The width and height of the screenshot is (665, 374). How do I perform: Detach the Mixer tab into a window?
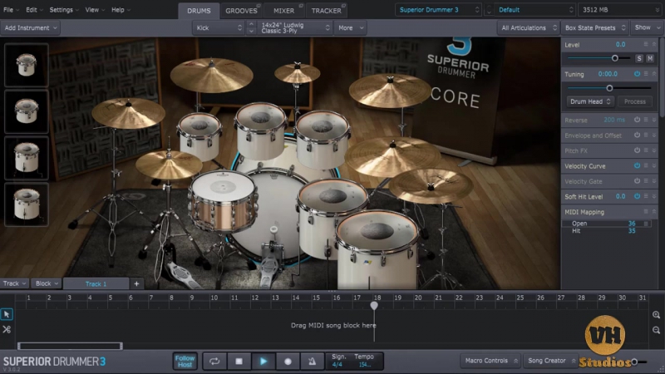301,6
